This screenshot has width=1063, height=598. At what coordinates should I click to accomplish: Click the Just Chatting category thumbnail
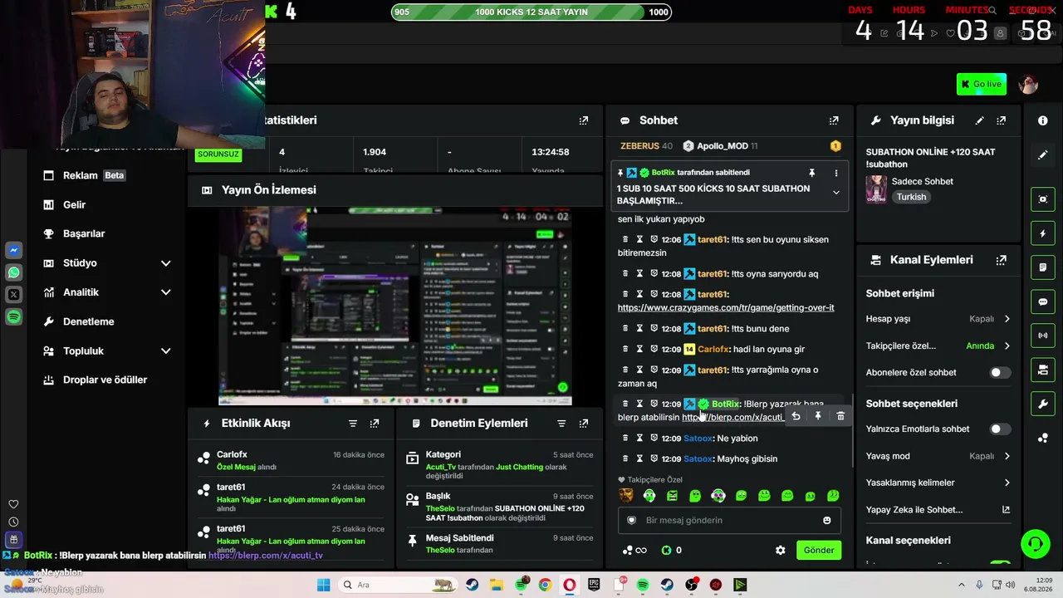coord(876,189)
